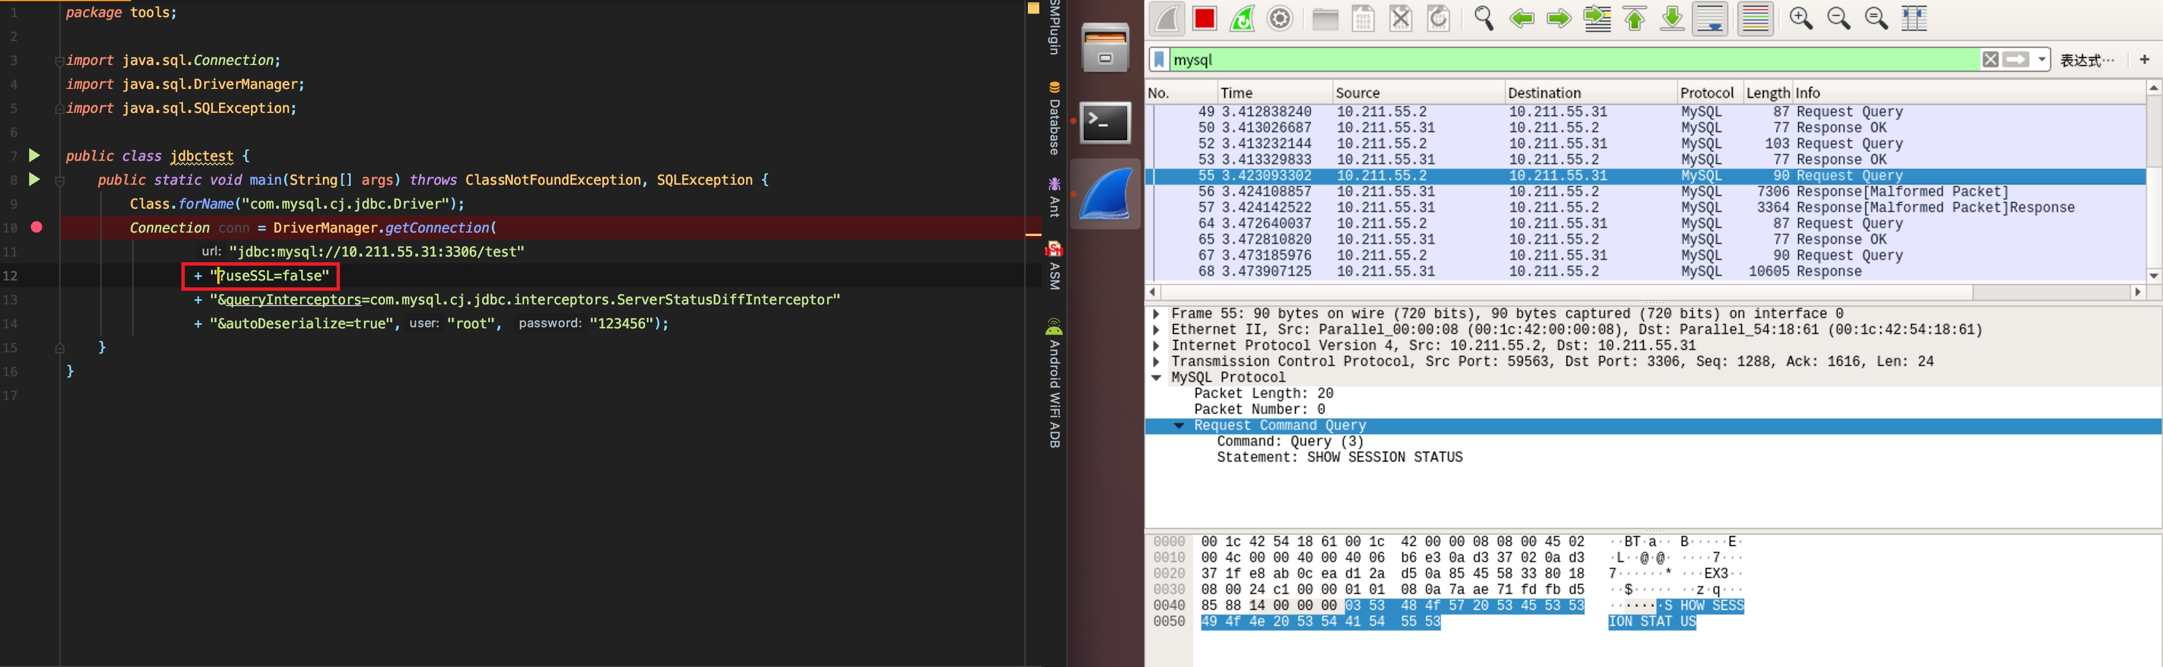Open a capture file with folder icon
Image resolution: width=2163 pixels, height=667 pixels.
[x=1325, y=18]
